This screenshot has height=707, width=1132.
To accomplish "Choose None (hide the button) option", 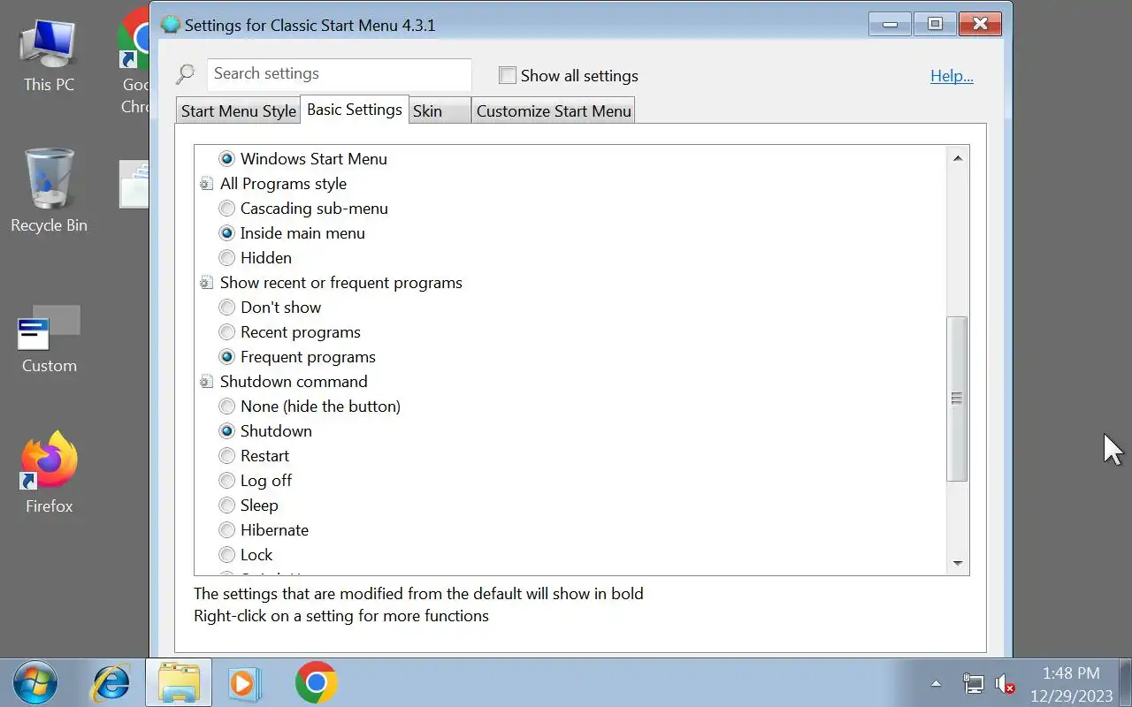I will 227,407.
